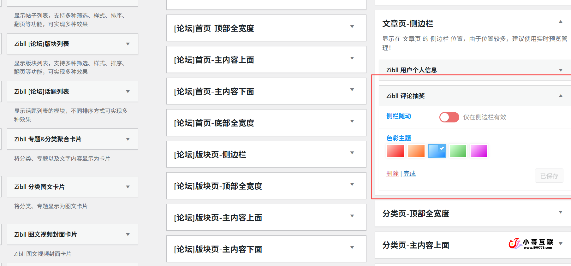Select the checked blue color theme swatch
571x266 pixels.
(x=437, y=151)
